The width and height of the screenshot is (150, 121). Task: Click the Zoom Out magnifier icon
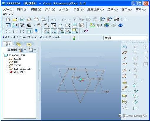[46, 25]
